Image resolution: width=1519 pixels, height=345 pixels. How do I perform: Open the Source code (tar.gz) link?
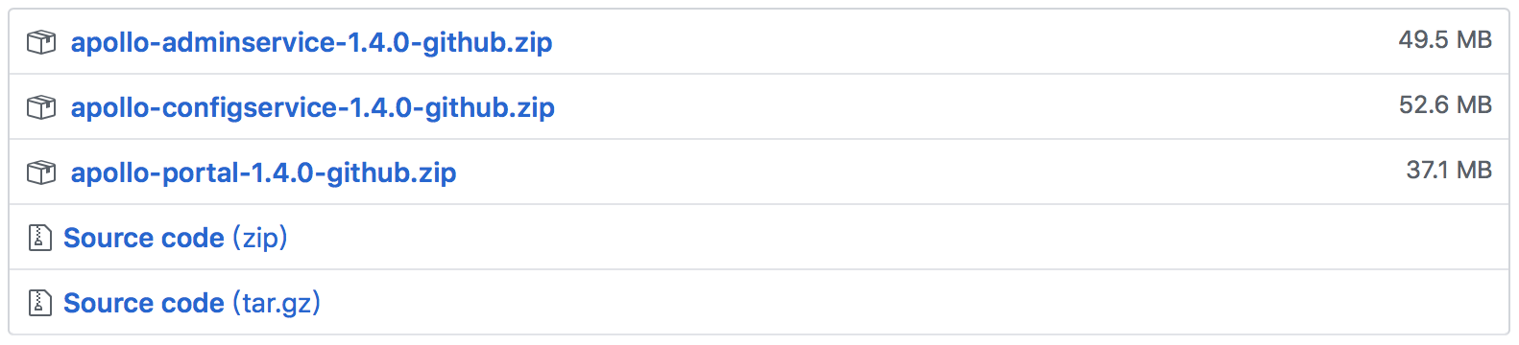192,303
